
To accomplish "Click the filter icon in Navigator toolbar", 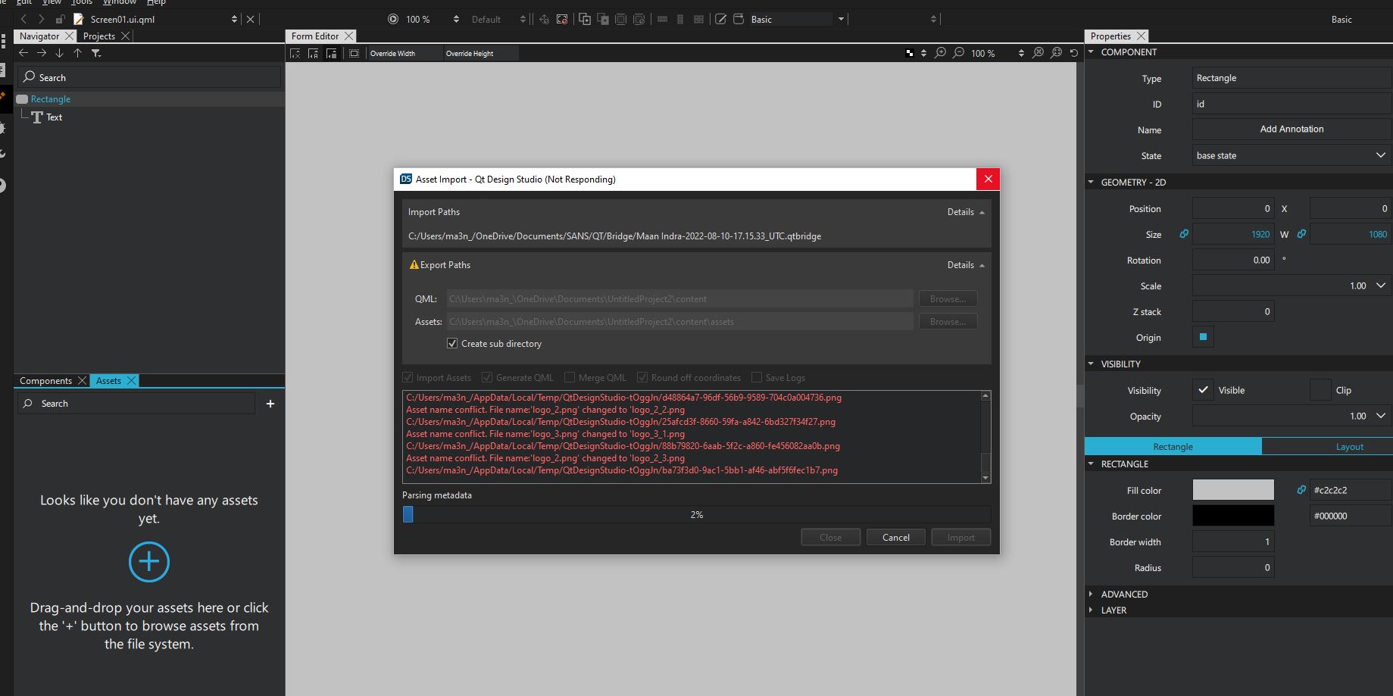I will coord(96,53).
